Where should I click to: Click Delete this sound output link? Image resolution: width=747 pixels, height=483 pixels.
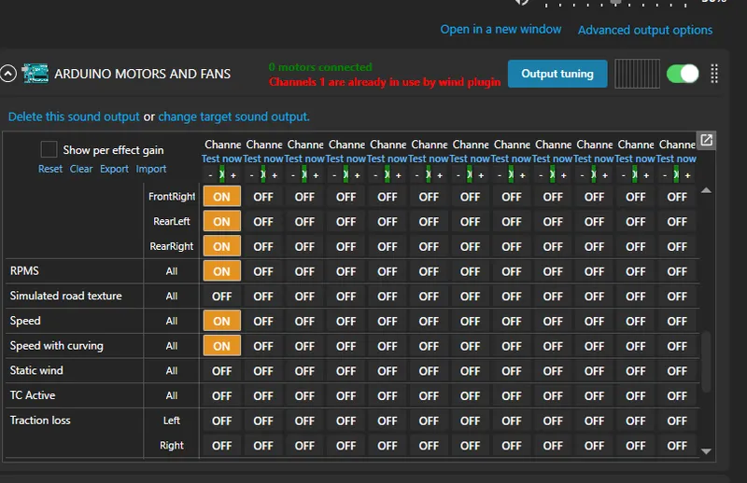pyautogui.click(x=74, y=117)
